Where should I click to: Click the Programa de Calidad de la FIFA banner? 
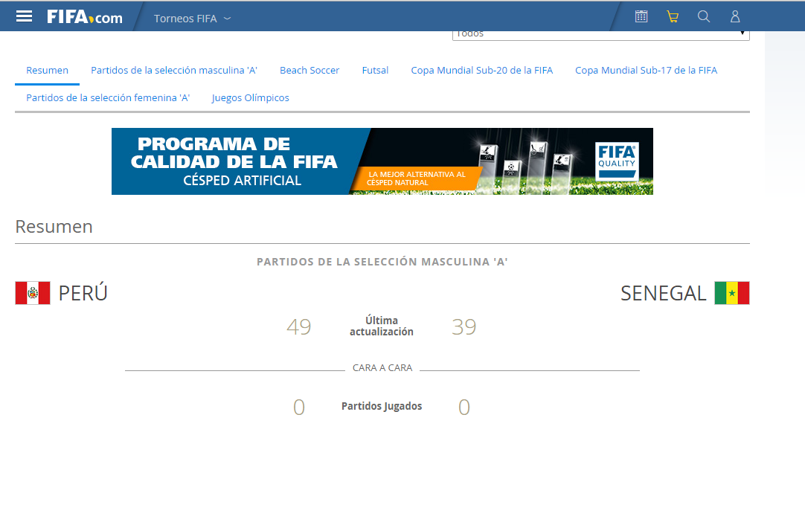tap(382, 161)
